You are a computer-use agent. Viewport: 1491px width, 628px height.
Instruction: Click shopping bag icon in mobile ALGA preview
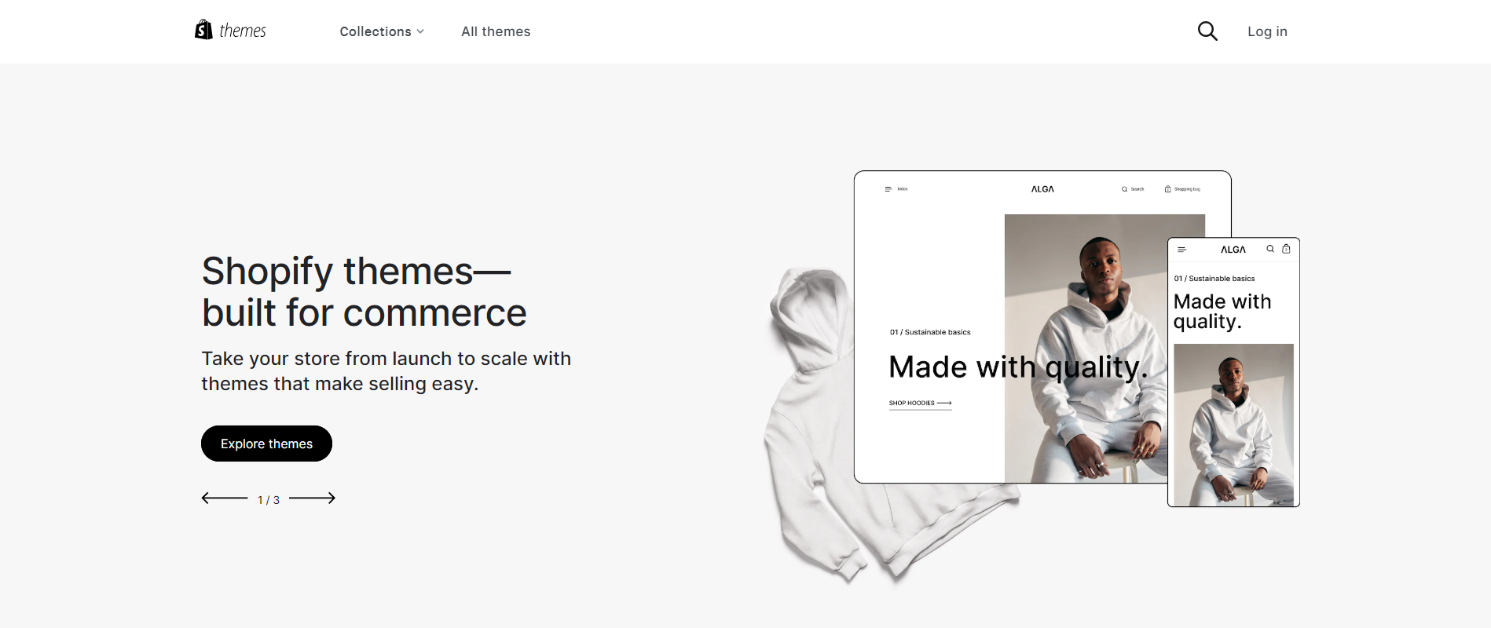pyautogui.click(x=1286, y=249)
